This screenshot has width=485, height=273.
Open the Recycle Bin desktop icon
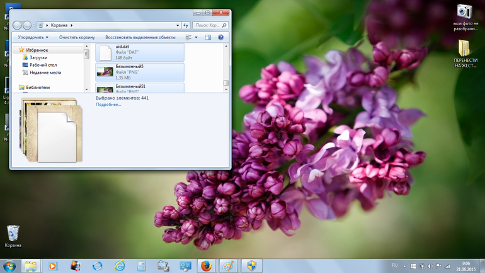13,233
